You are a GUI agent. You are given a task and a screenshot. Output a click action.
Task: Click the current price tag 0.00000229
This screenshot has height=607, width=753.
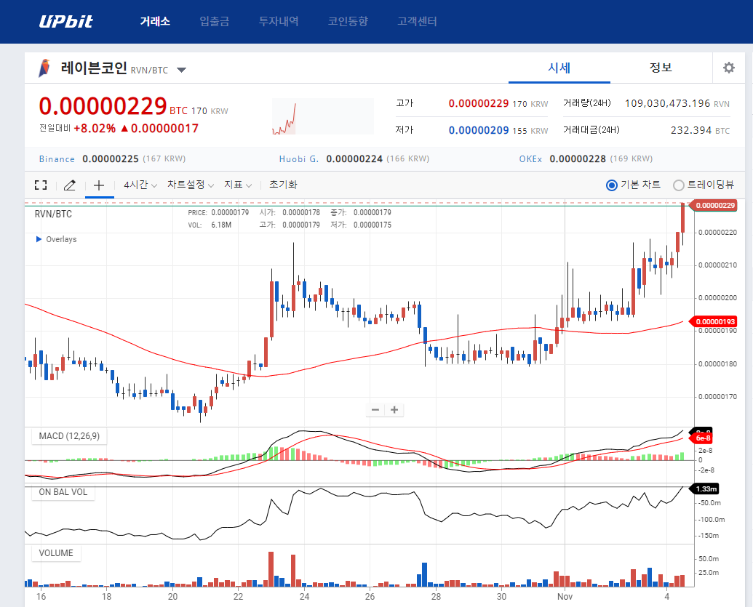tap(713, 206)
